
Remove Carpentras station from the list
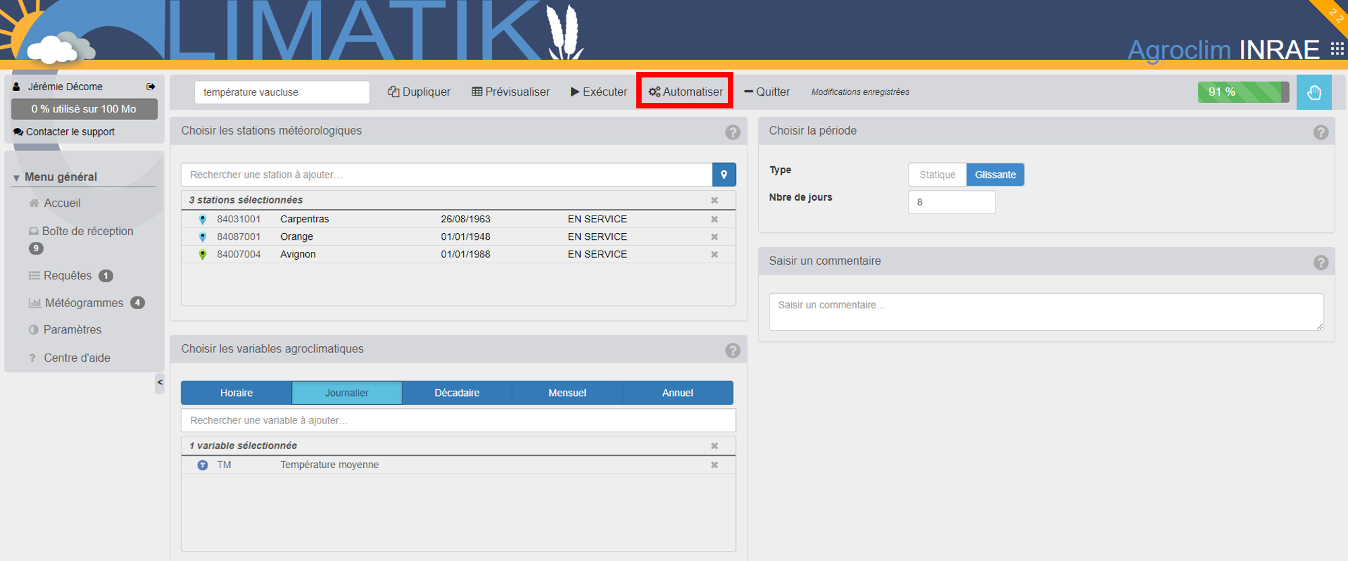tap(714, 220)
